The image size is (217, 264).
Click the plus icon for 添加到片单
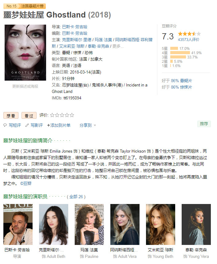tap(49, 125)
